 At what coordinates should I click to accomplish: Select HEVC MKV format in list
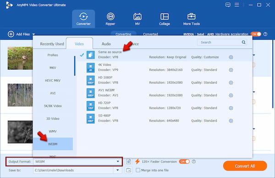point(53,81)
